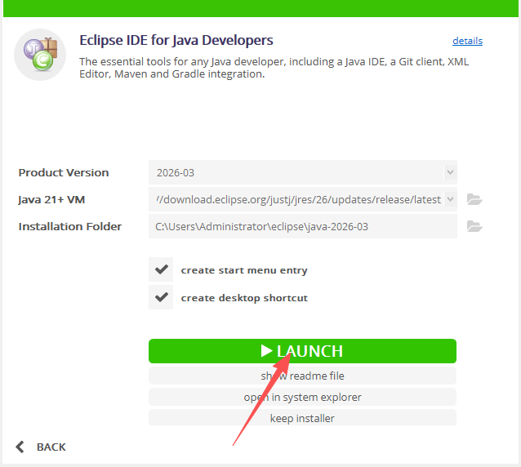The height and width of the screenshot is (467, 521).
Task: Browse for the Installation Folder icon
Action: click(x=474, y=226)
